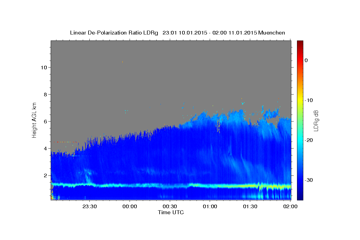Click the height tick label "6"
This screenshot has height=240, width=360.
[x=45, y=121]
